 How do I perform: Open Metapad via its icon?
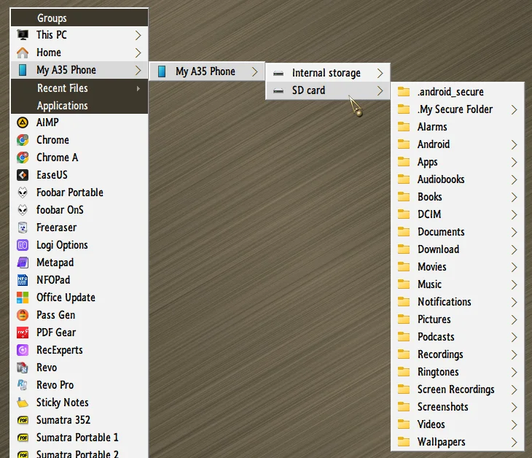(x=23, y=263)
